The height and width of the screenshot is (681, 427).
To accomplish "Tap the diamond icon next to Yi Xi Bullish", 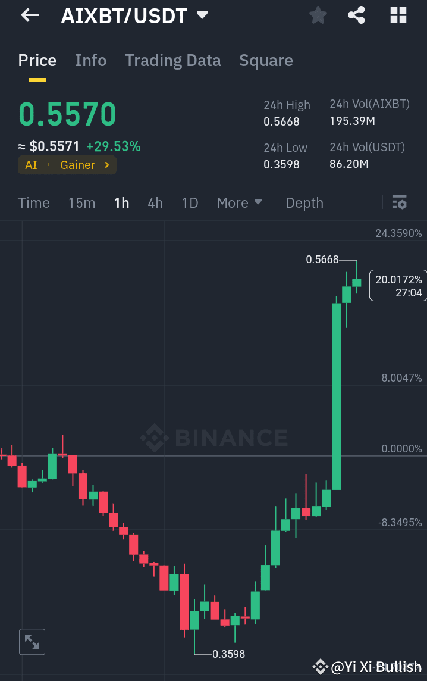I will click(x=320, y=667).
